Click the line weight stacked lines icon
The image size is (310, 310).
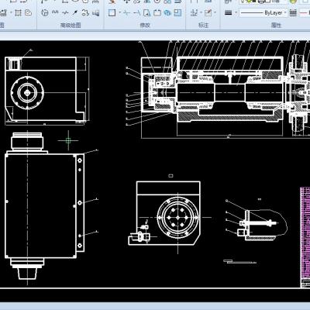(229, 12)
